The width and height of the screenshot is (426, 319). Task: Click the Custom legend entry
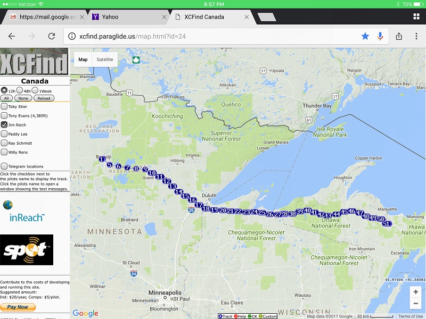268,316
